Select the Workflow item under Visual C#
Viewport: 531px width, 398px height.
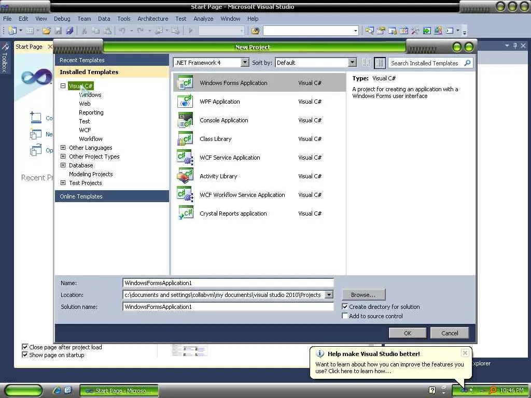tap(90, 139)
